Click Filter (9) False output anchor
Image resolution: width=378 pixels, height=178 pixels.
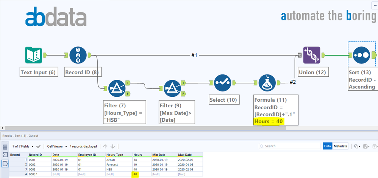(184, 94)
